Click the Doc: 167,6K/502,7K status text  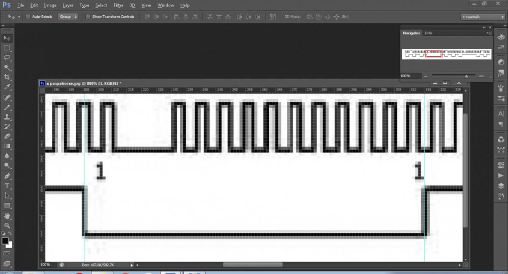click(98, 265)
